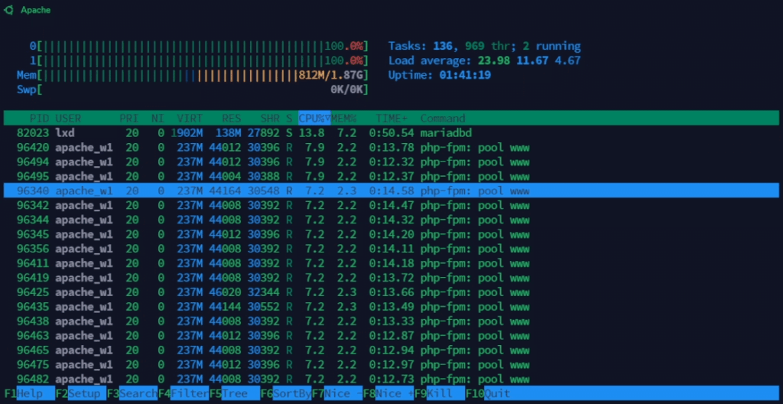
Task: Click the Swp usage meter
Action: pyautogui.click(x=193, y=90)
